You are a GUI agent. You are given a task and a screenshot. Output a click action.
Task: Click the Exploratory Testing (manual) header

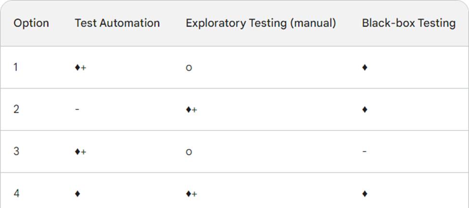(261, 23)
